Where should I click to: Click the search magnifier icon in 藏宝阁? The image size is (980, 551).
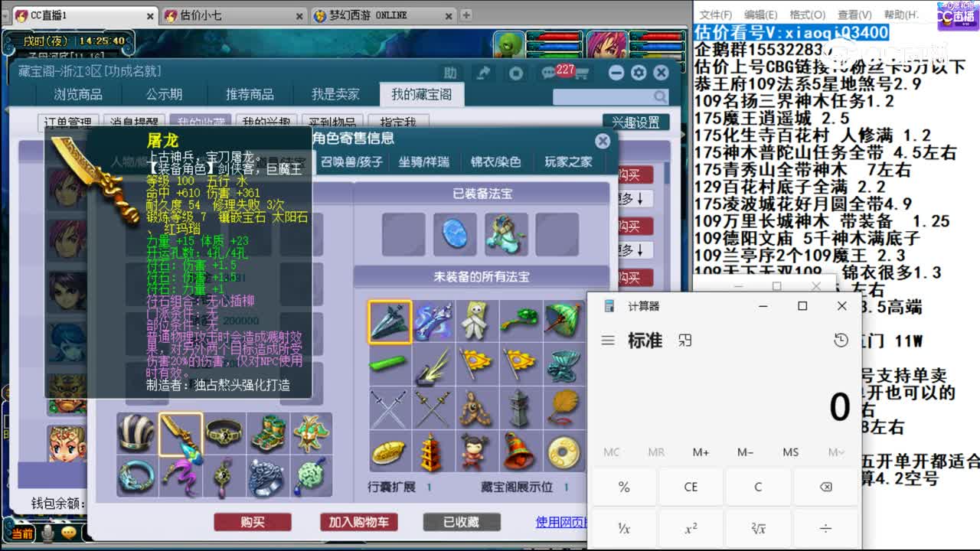click(x=660, y=96)
